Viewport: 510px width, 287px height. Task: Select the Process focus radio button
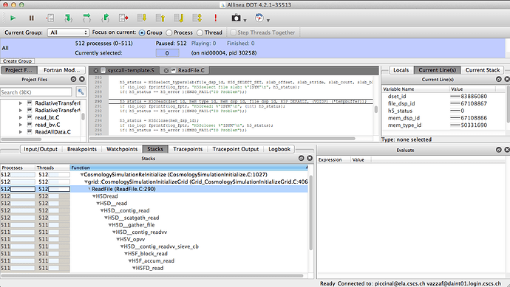tap(169, 32)
